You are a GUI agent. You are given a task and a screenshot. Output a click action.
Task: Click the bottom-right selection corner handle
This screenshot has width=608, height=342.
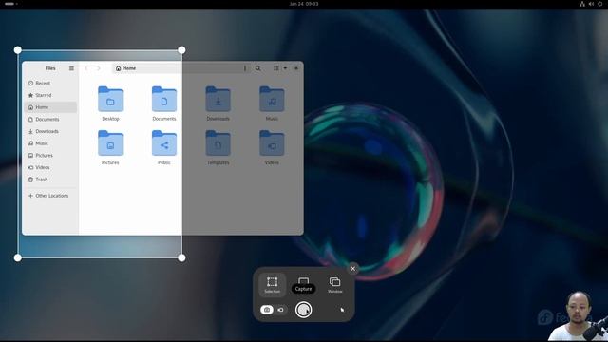[181, 257]
